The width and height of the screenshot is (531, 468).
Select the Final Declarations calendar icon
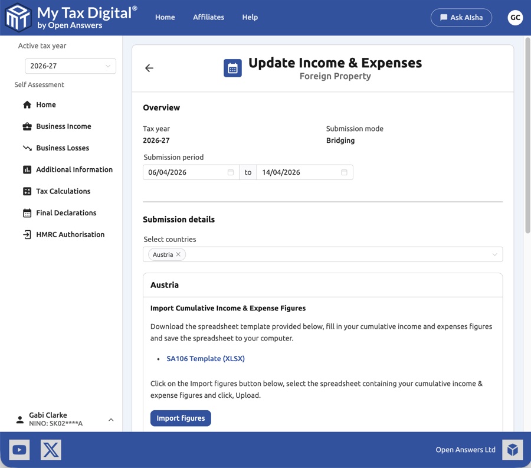pos(27,212)
